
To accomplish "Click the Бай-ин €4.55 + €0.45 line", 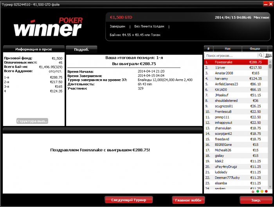I will (135, 35).
